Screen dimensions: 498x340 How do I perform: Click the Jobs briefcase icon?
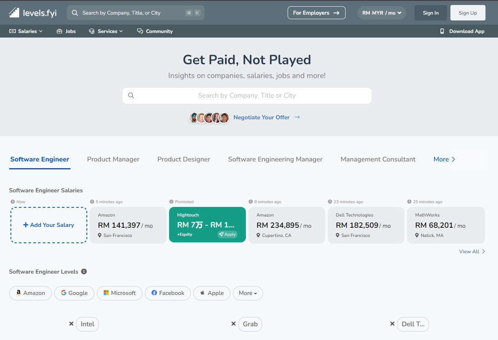59,31
